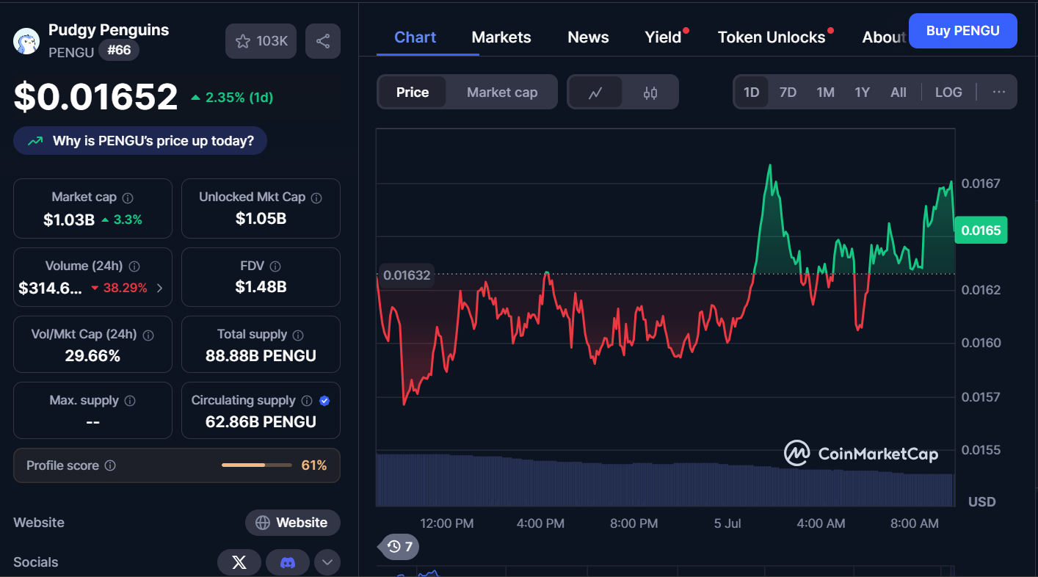This screenshot has height=577, width=1038.
Task: Click the 5 Jul date label on axis
Action: [x=727, y=523]
